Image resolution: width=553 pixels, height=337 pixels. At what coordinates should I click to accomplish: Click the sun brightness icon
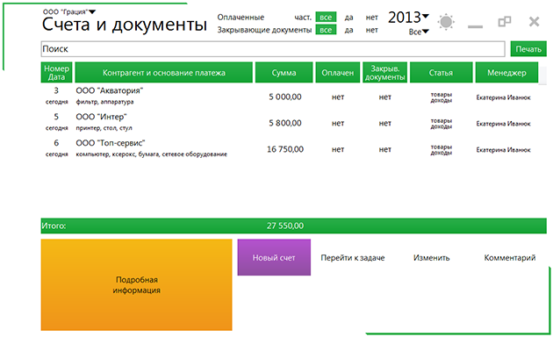point(446,22)
